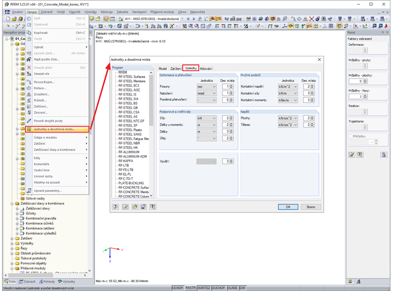Increase Průběhy - řezy factor stepper
This screenshot has height=291, width=393.
coord(365,95)
